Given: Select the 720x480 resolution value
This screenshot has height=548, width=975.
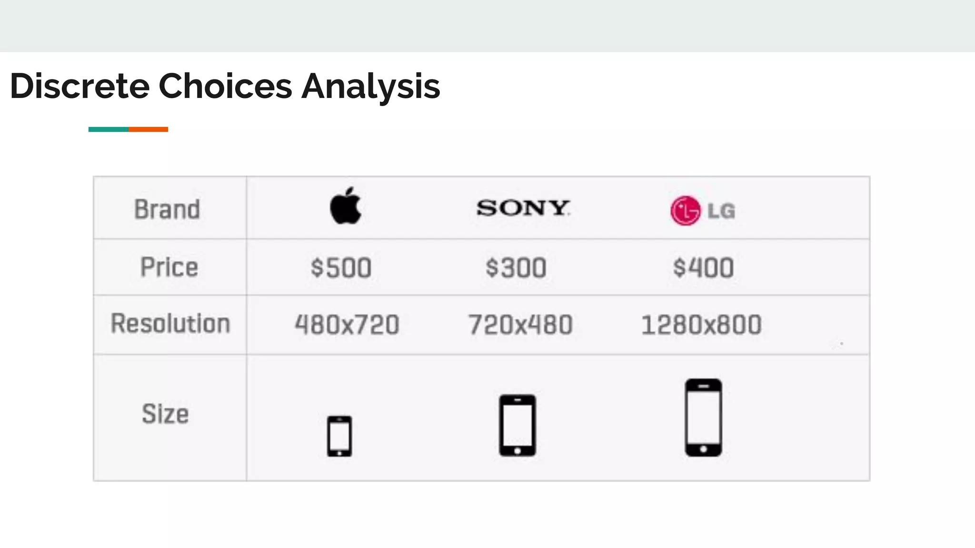Looking at the screenshot, I should pos(520,325).
